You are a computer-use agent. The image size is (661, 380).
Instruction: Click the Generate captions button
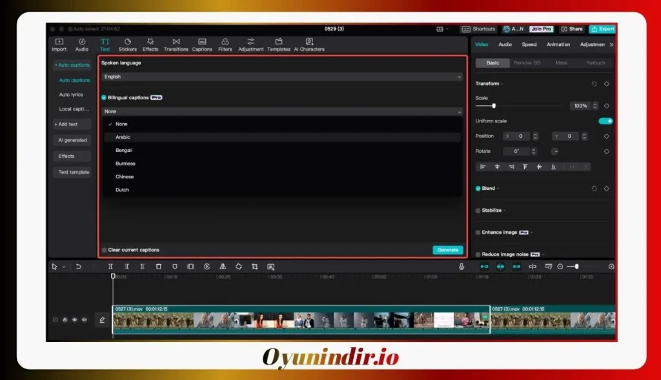click(x=448, y=250)
